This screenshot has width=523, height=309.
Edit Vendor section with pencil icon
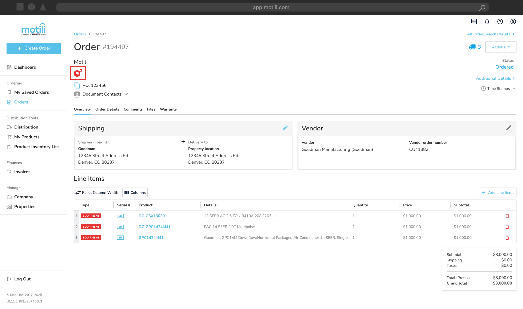click(509, 128)
